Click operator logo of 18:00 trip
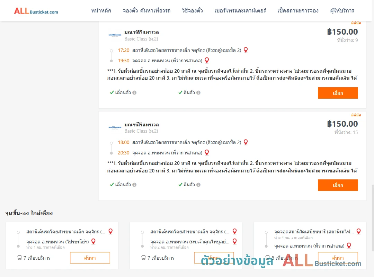 [115, 127]
